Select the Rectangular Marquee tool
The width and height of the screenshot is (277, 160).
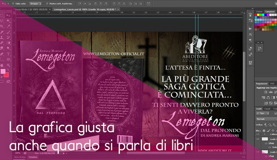pyautogui.click(x=2, y=16)
